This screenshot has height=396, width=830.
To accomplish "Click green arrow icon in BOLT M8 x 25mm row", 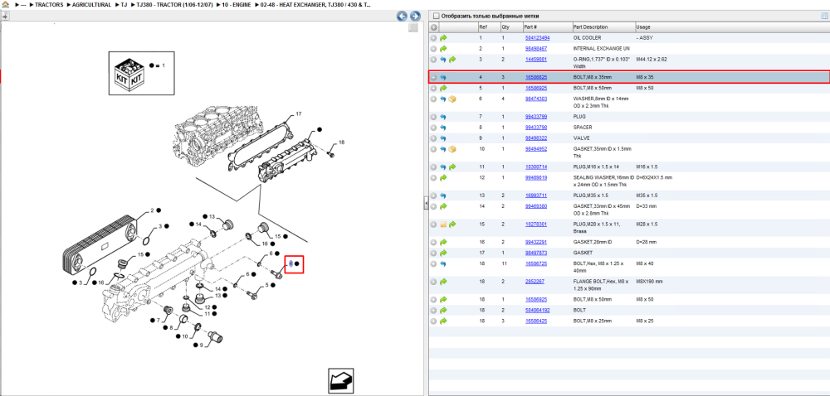I will coord(443,321).
